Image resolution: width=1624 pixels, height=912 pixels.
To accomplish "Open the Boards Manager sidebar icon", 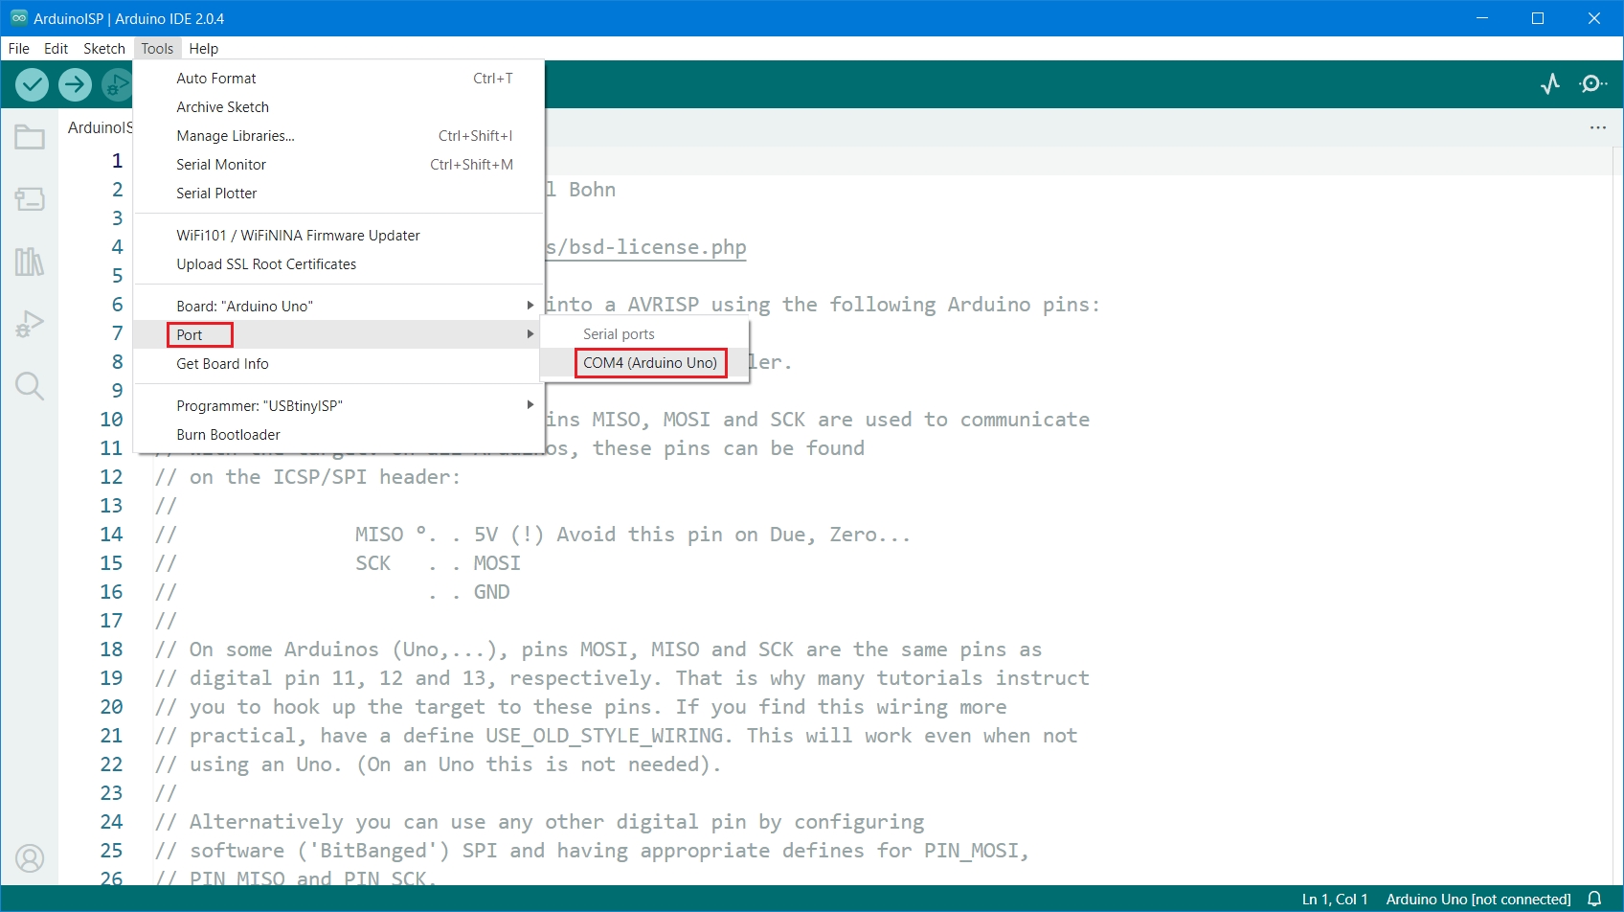I will tap(30, 199).
